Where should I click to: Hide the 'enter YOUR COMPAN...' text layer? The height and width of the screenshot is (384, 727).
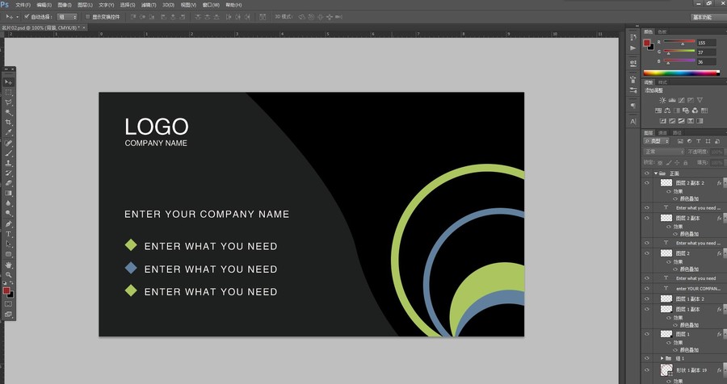(647, 289)
